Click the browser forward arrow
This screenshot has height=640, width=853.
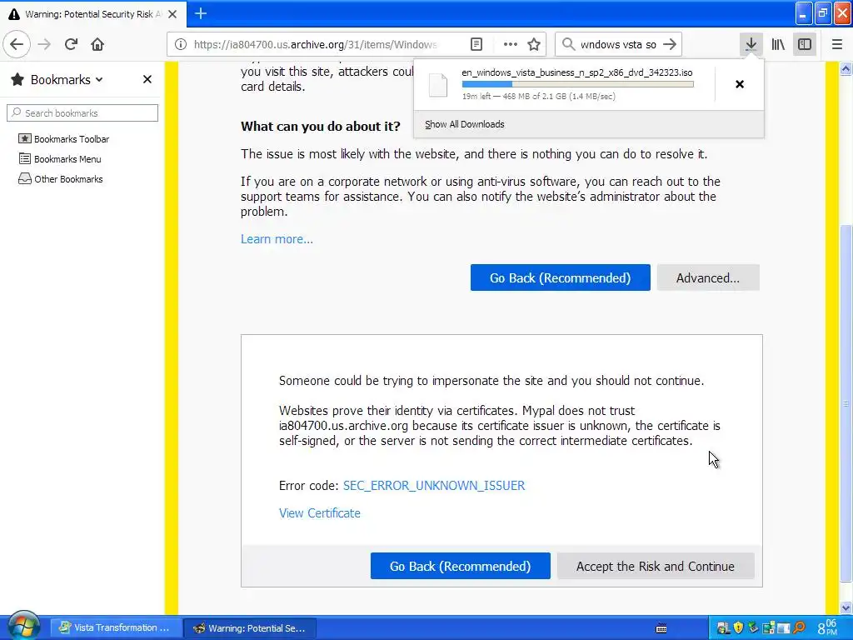[x=44, y=44]
